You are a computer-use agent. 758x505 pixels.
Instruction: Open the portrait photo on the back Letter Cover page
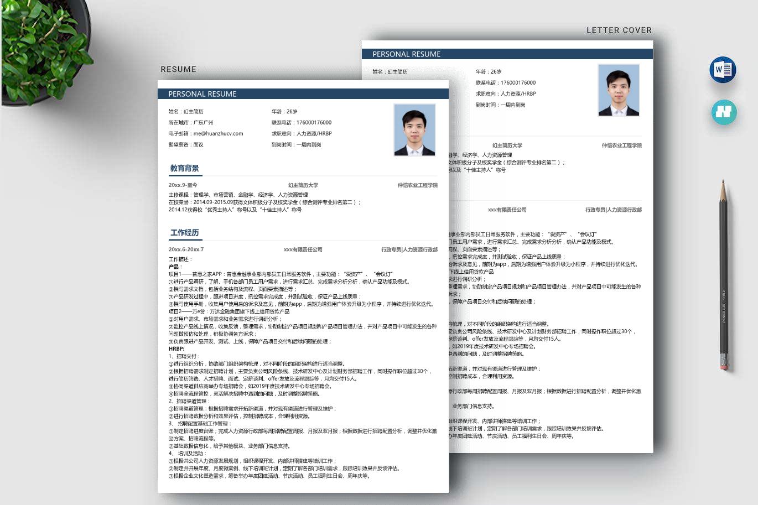[619, 90]
